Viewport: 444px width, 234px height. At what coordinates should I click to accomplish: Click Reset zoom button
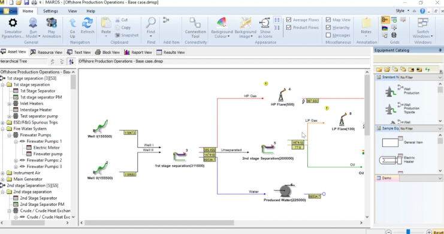click(x=439, y=232)
